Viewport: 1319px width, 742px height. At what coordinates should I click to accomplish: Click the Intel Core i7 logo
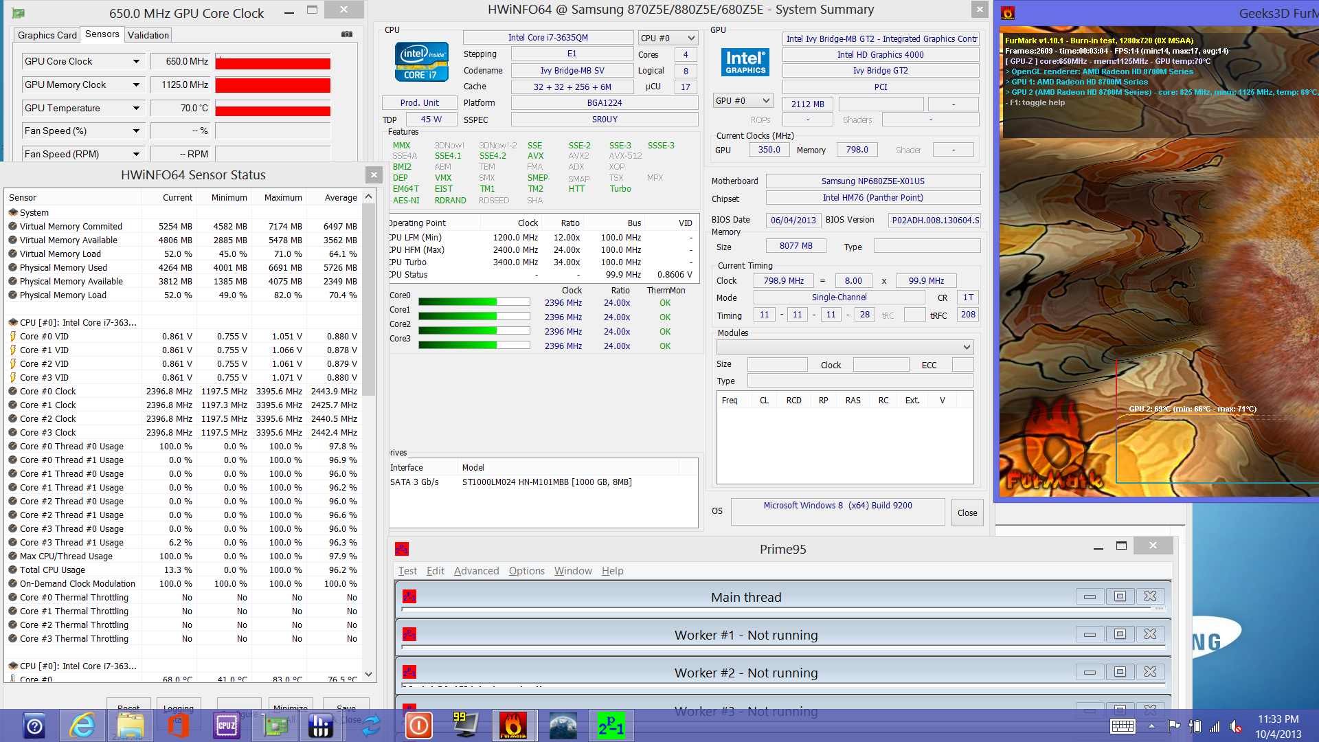click(422, 62)
